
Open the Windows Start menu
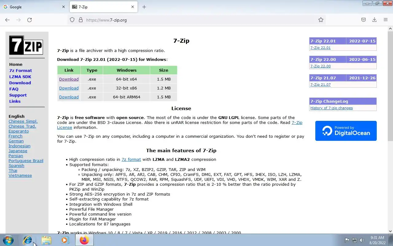(8, 240)
